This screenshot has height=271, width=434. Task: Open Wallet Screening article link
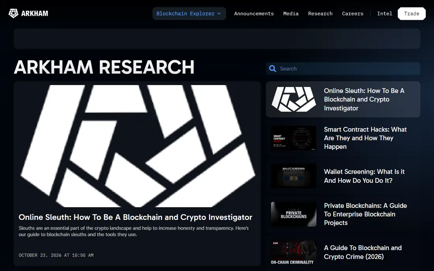pyautogui.click(x=364, y=176)
